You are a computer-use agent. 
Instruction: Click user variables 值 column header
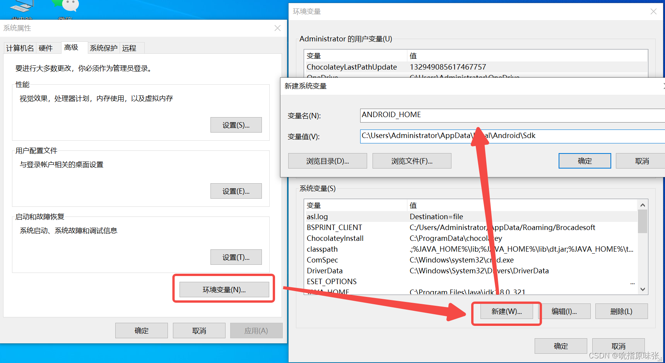tap(528, 56)
